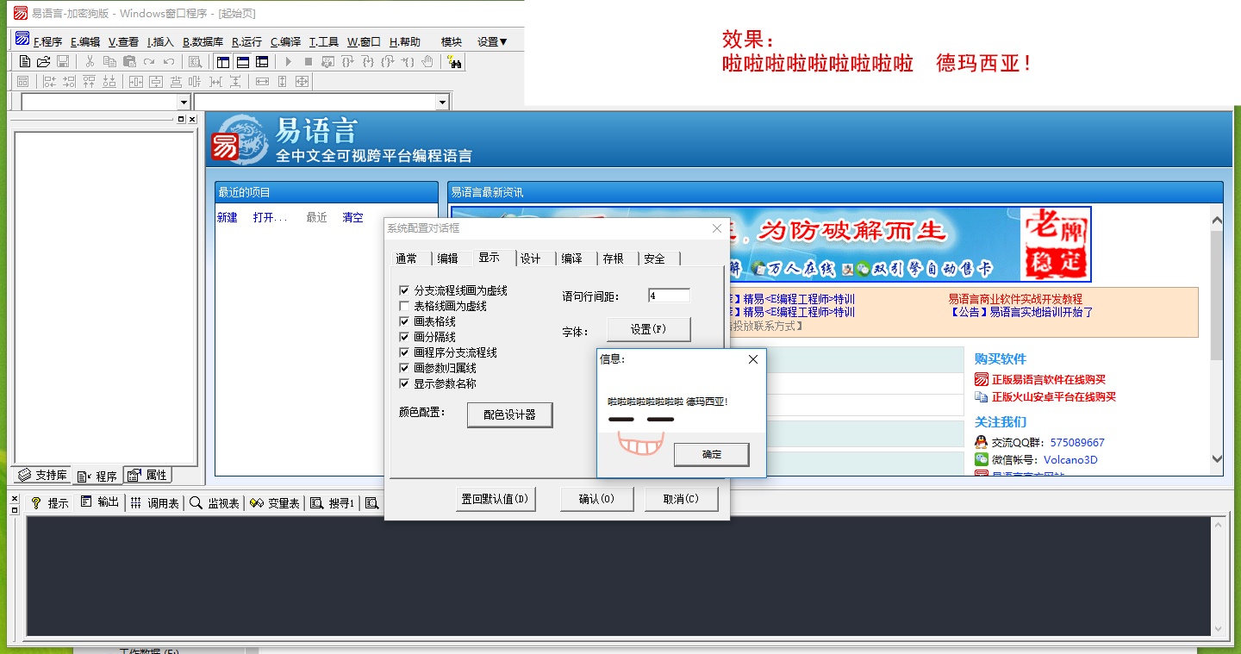1241x654 pixels.
Task: Click the Stop square toolbar icon
Action: [309, 62]
